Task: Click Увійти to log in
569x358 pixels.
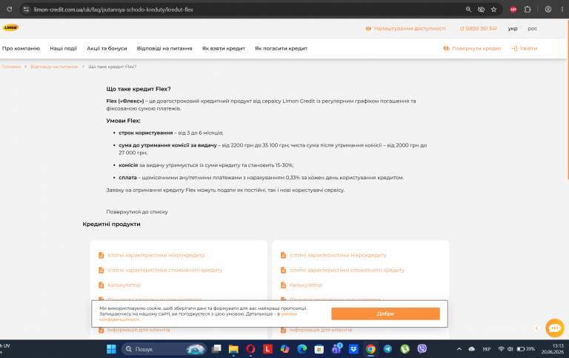Action: [x=525, y=48]
